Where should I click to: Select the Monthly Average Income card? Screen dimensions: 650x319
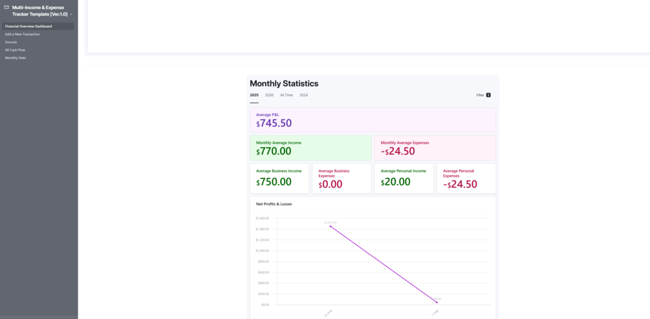[x=310, y=148]
